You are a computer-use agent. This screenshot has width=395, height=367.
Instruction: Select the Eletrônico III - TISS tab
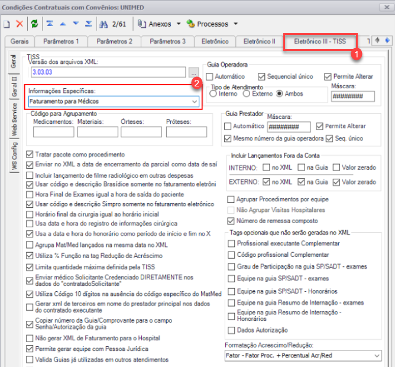(320, 41)
